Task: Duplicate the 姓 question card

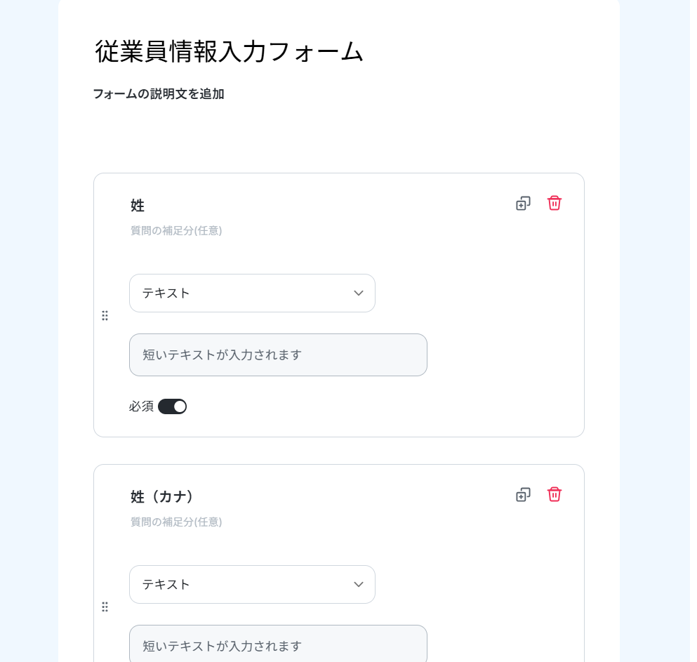Action: tap(523, 204)
